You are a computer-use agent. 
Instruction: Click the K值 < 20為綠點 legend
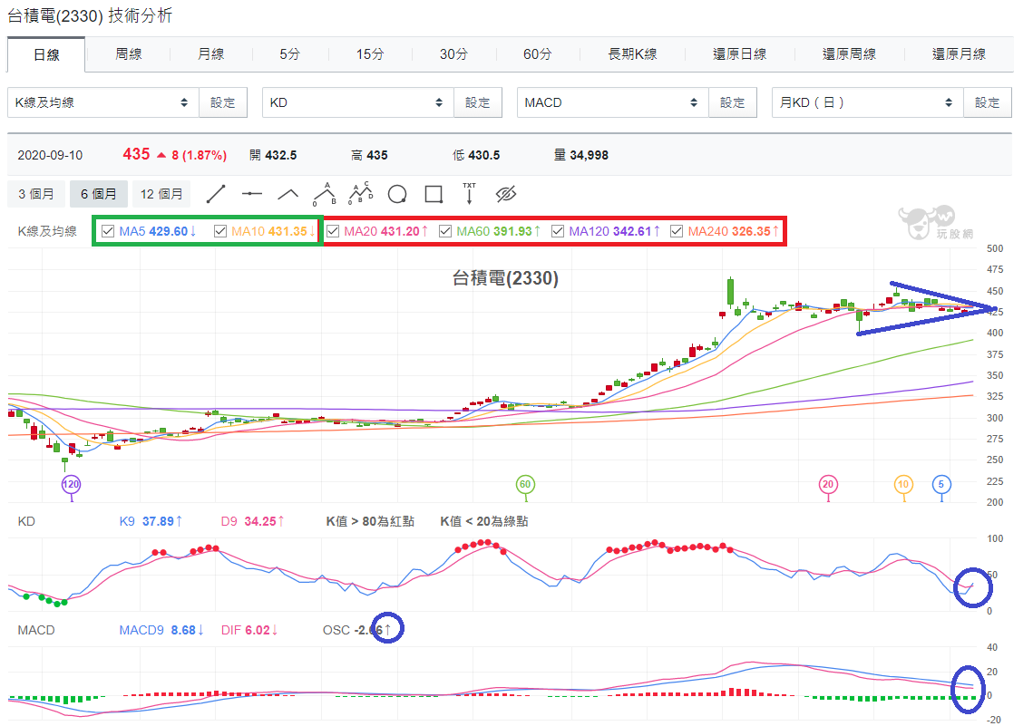click(484, 521)
